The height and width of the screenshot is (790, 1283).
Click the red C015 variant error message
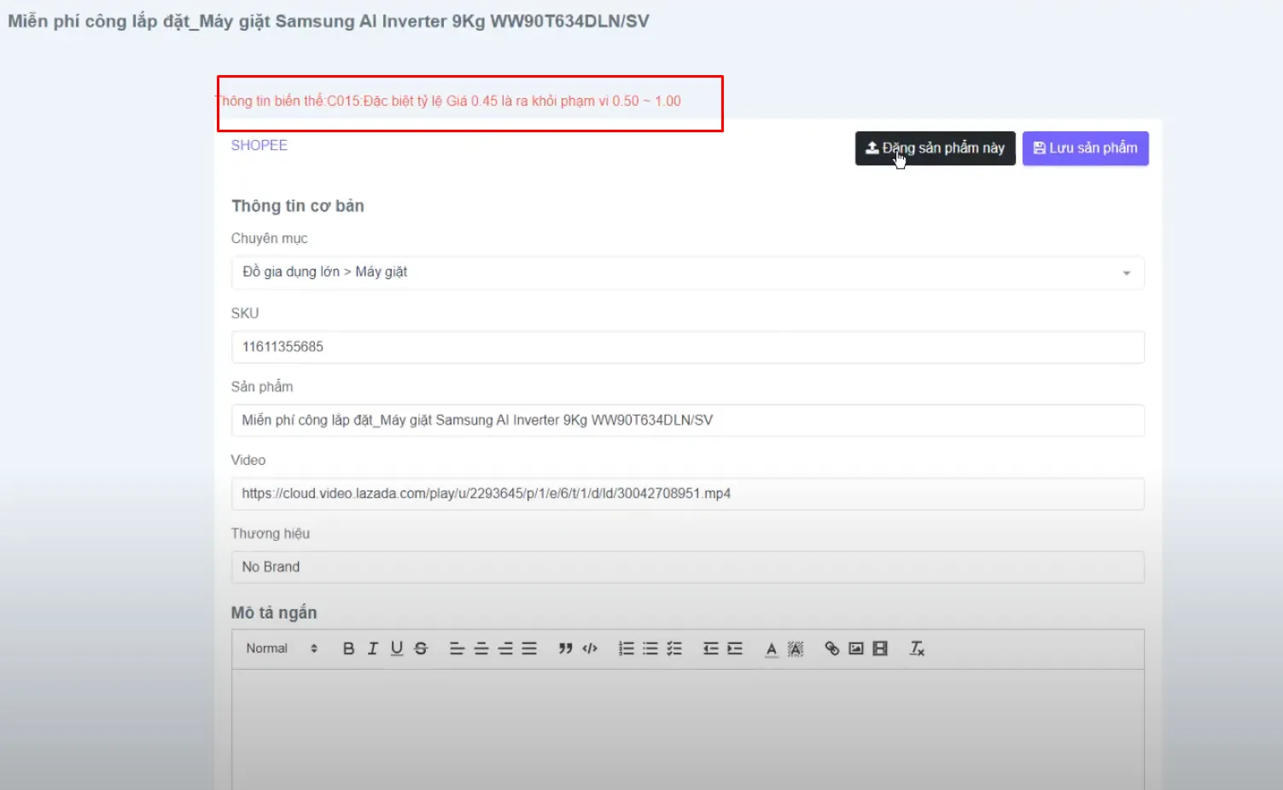[447, 102]
